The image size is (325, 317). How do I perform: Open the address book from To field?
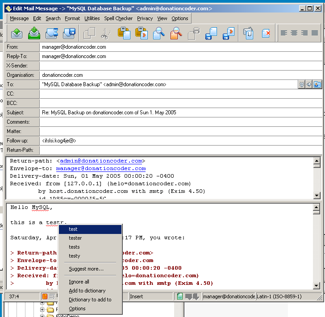tap(317, 84)
